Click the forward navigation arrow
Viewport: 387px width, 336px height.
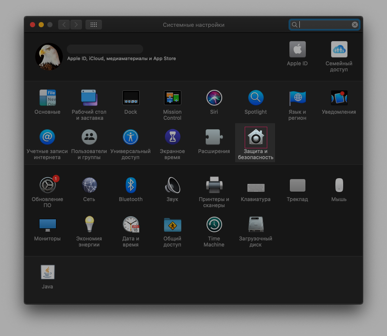click(76, 25)
